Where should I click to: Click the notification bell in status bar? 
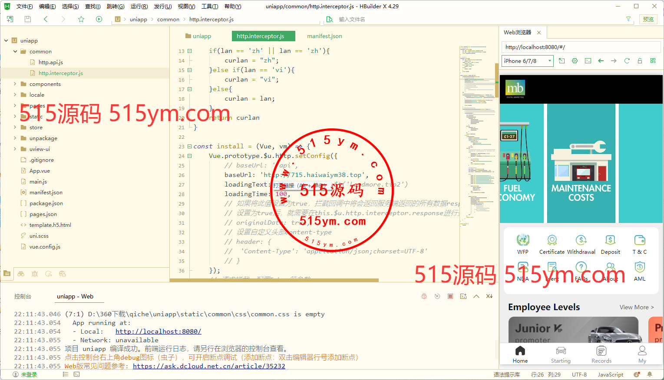tap(650, 374)
